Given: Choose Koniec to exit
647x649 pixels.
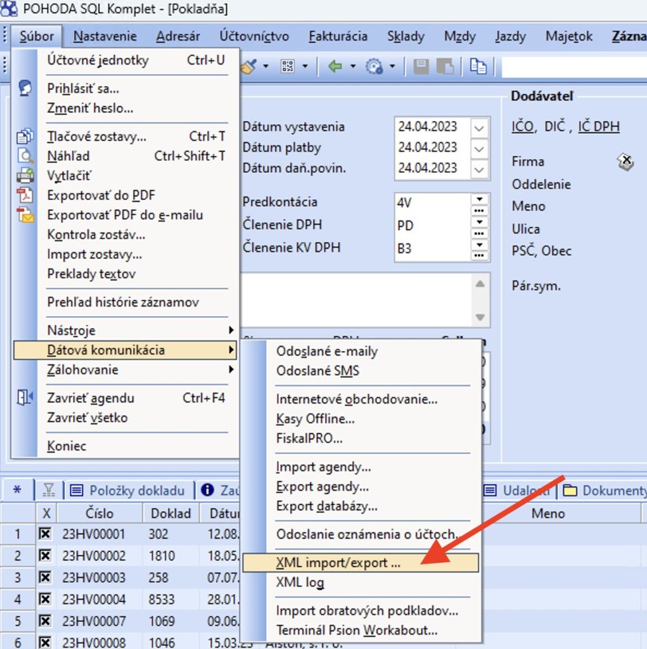Looking at the screenshot, I should coord(125,446).
